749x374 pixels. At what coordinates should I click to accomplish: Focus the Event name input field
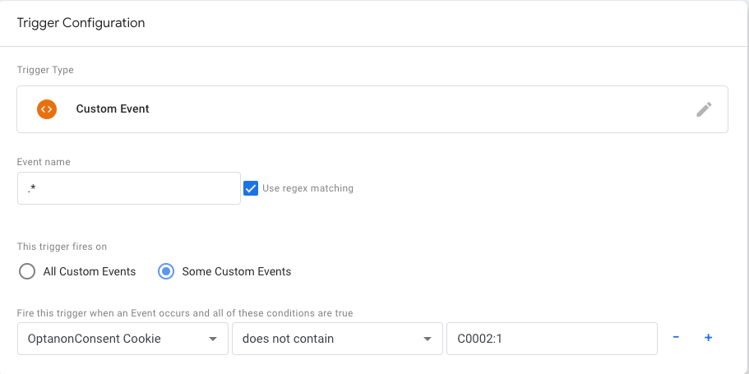(x=128, y=188)
